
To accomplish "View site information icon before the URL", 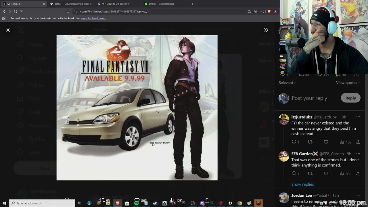I will pos(75,11).
